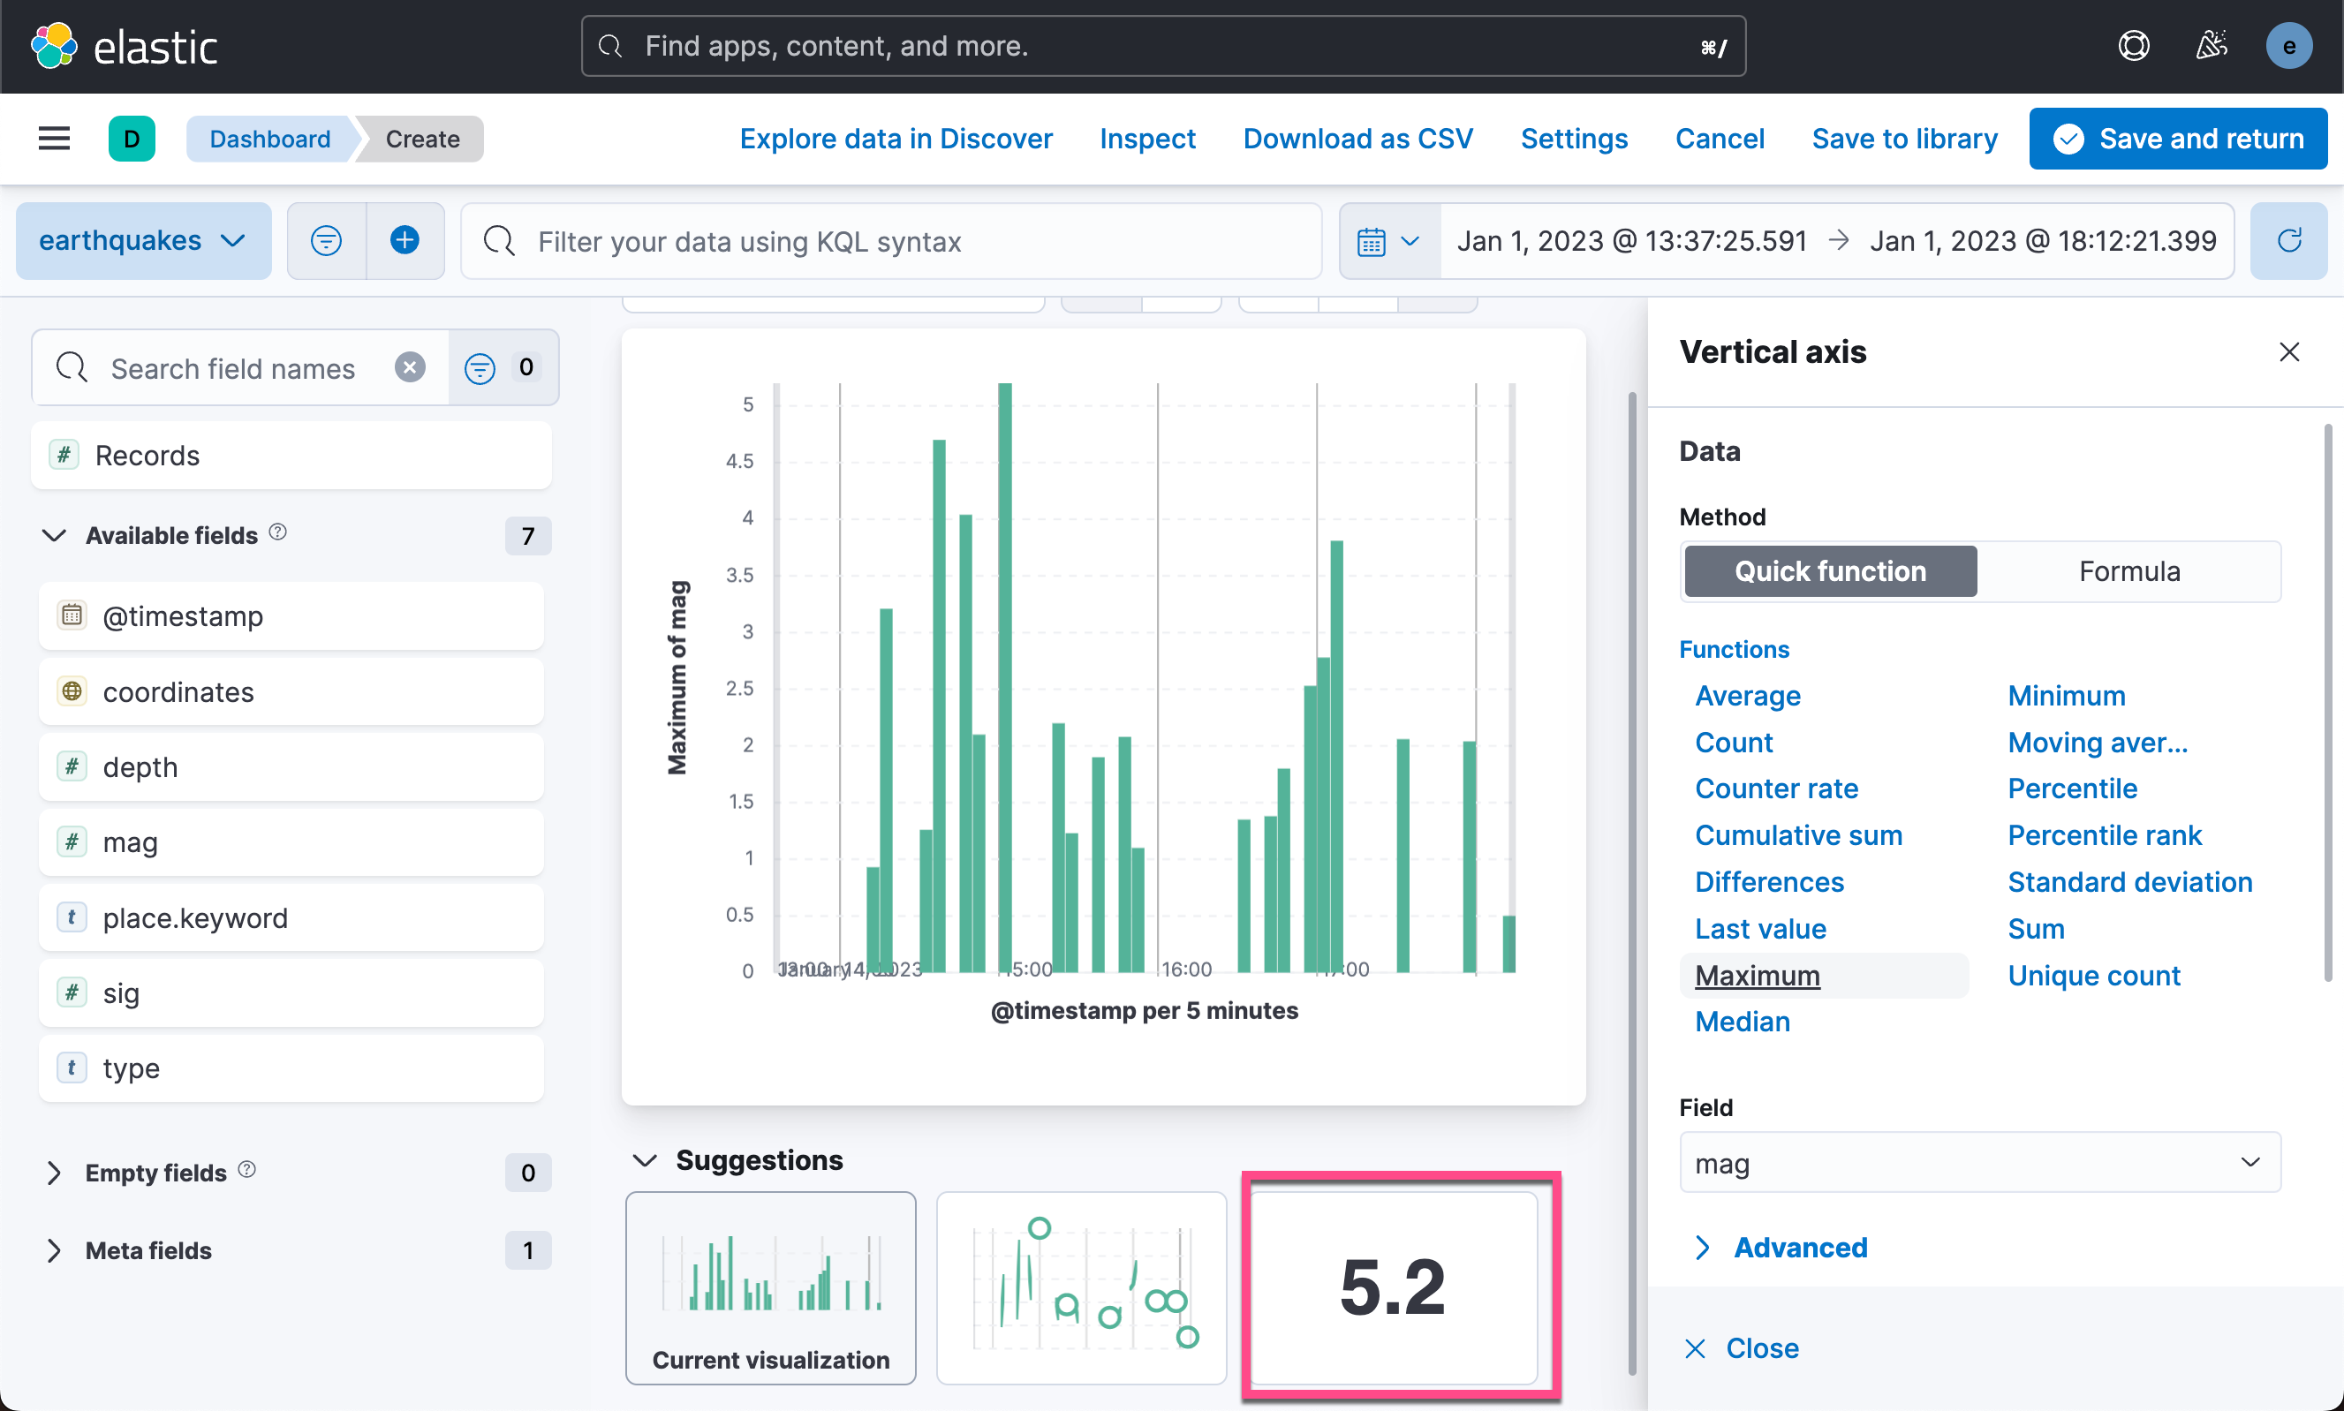Open the help lifebuoy icon
The width and height of the screenshot is (2344, 1411).
click(x=2134, y=46)
